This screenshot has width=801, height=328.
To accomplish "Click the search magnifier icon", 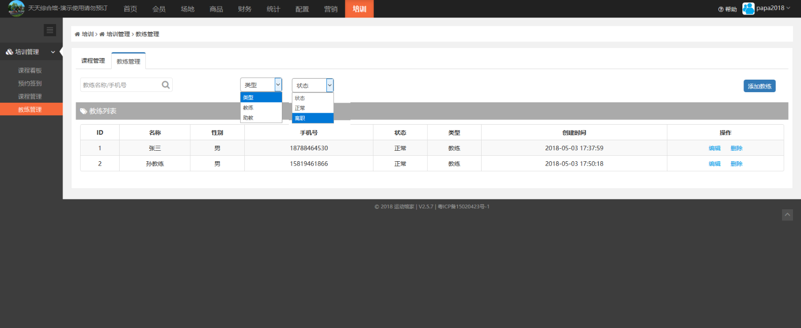I will click(x=166, y=85).
